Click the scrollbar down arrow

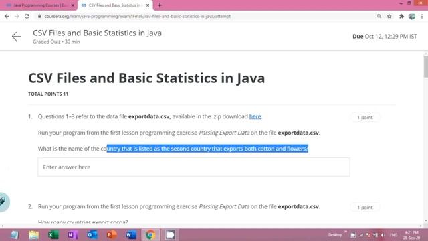[x=426, y=220]
